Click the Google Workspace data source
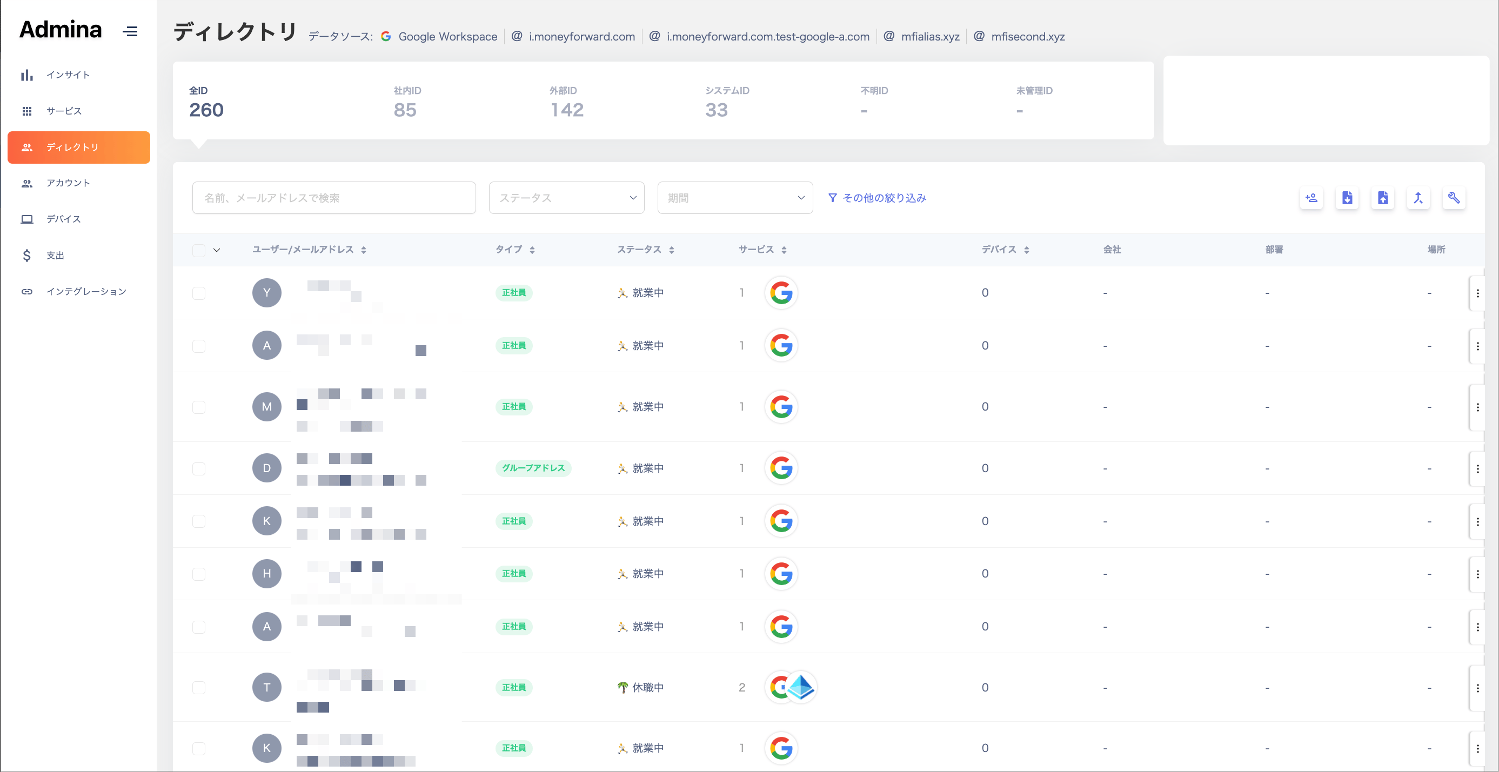 pyautogui.click(x=439, y=37)
